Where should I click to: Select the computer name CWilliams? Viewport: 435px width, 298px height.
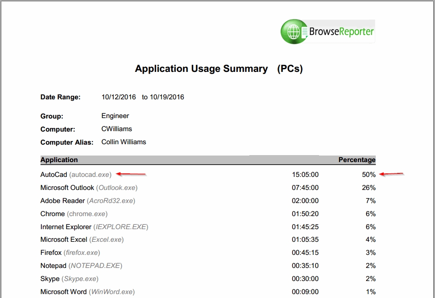point(117,129)
